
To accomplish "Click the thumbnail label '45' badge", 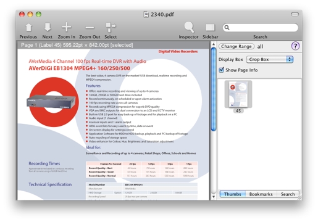I will coord(238,111).
